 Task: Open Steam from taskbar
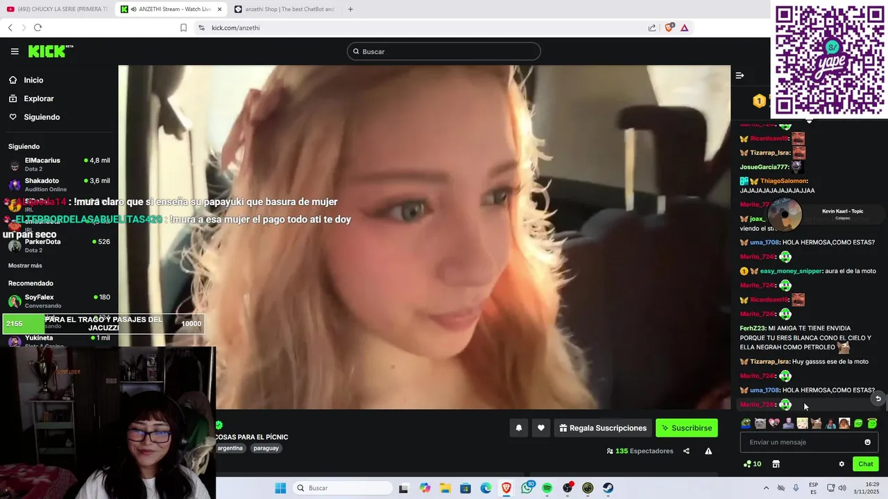[608, 488]
